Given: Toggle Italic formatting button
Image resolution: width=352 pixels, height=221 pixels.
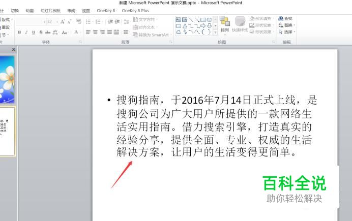Looking at the screenshot, I should [26, 33].
